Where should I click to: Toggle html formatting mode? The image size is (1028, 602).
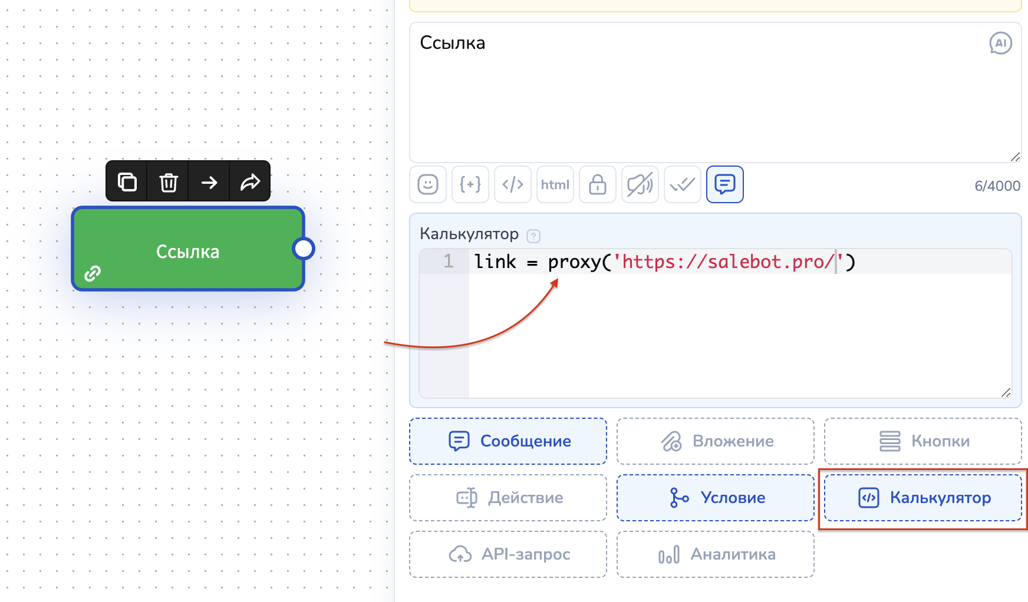tap(555, 184)
